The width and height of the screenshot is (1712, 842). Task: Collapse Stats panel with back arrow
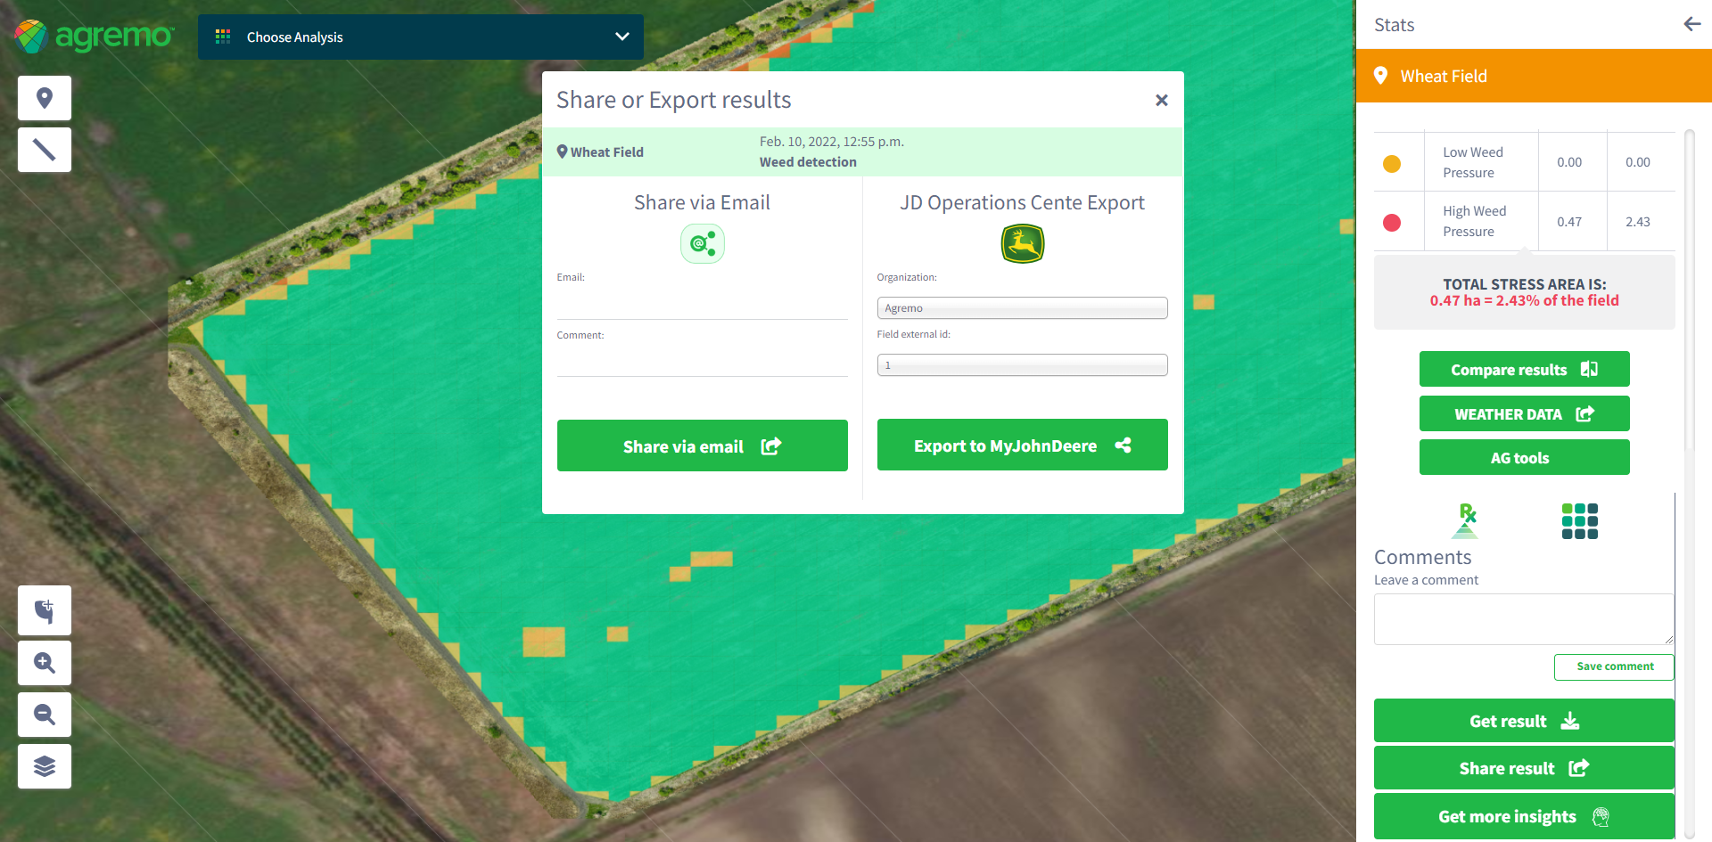(1691, 24)
